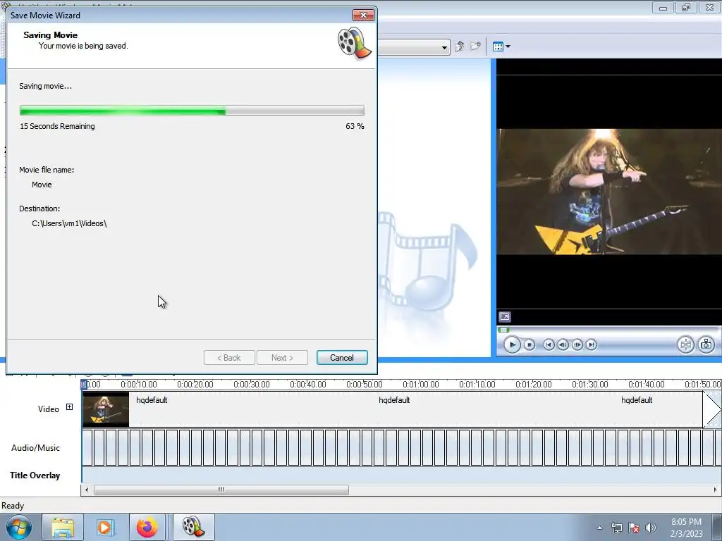
Task: Click the disabled Back button
Action: point(229,357)
